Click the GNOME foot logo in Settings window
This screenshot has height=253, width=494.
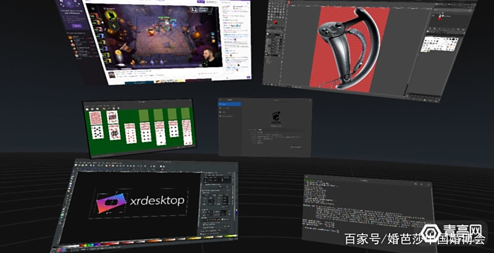276,117
